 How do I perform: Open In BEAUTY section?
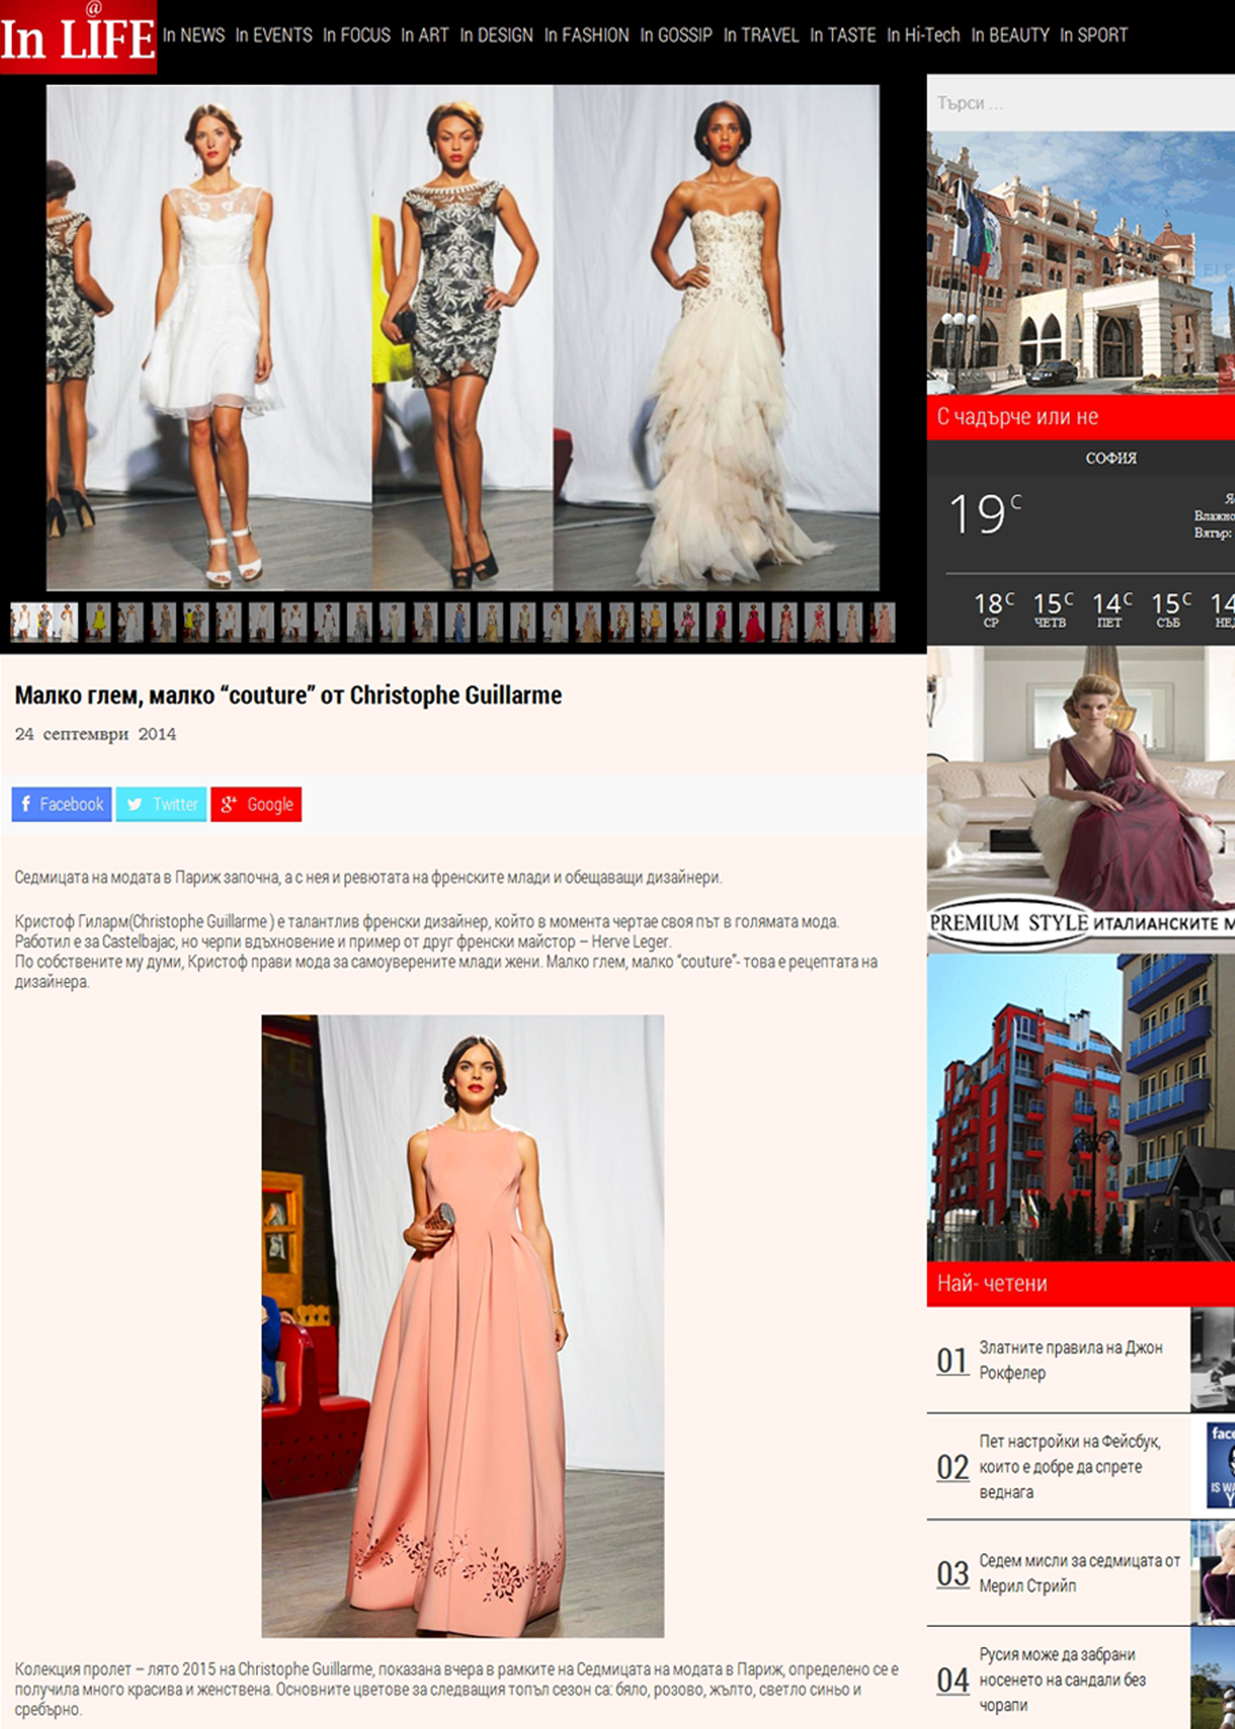(1010, 36)
